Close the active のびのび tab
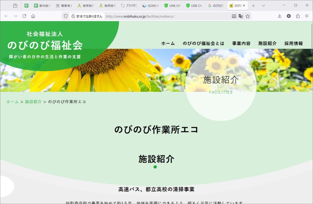The height and width of the screenshot is (204, 313). pos(244,5)
